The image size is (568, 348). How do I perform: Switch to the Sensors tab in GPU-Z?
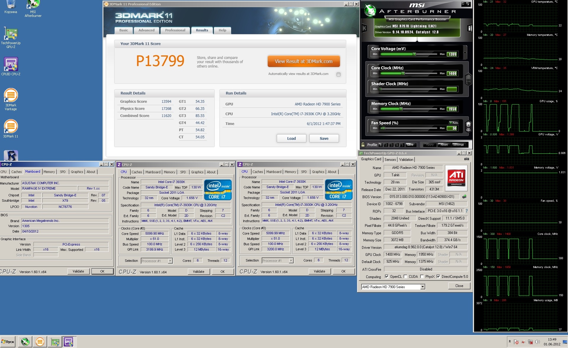coord(390,159)
